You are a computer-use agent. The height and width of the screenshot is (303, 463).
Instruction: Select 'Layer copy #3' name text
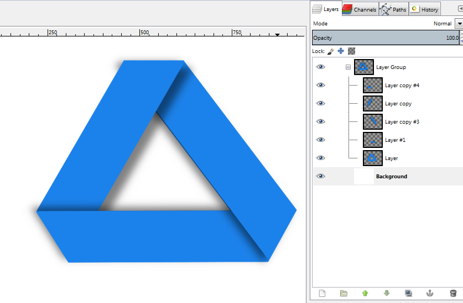click(x=402, y=122)
